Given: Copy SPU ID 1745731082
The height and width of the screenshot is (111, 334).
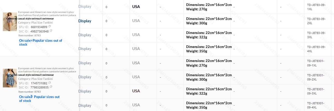Looking at the screenshot, I should coord(50,83).
